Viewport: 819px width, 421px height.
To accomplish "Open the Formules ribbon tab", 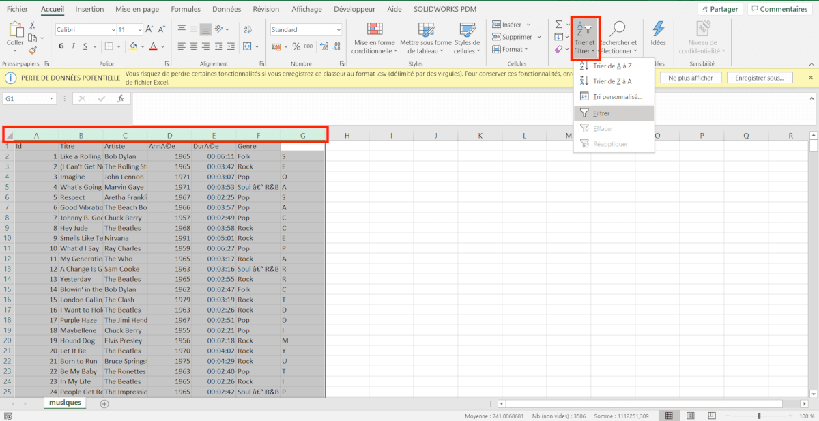I will pyautogui.click(x=186, y=9).
